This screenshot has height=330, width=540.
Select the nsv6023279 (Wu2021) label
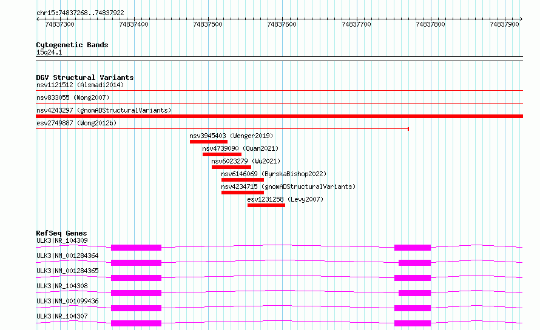[246, 161]
